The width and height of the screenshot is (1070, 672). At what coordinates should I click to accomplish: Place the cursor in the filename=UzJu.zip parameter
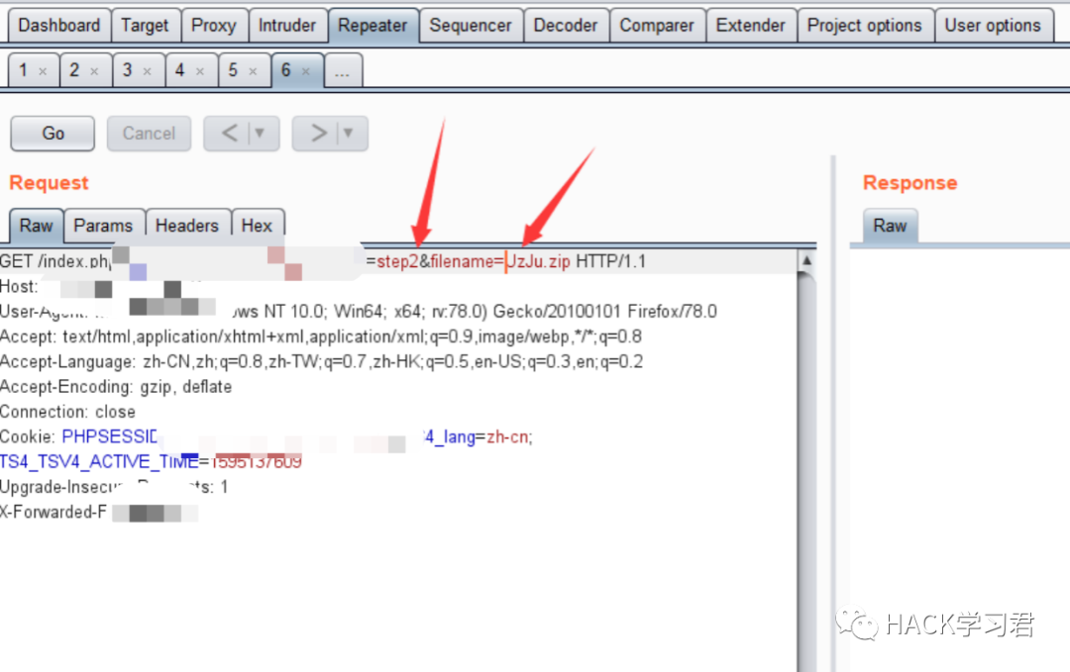tap(500, 261)
